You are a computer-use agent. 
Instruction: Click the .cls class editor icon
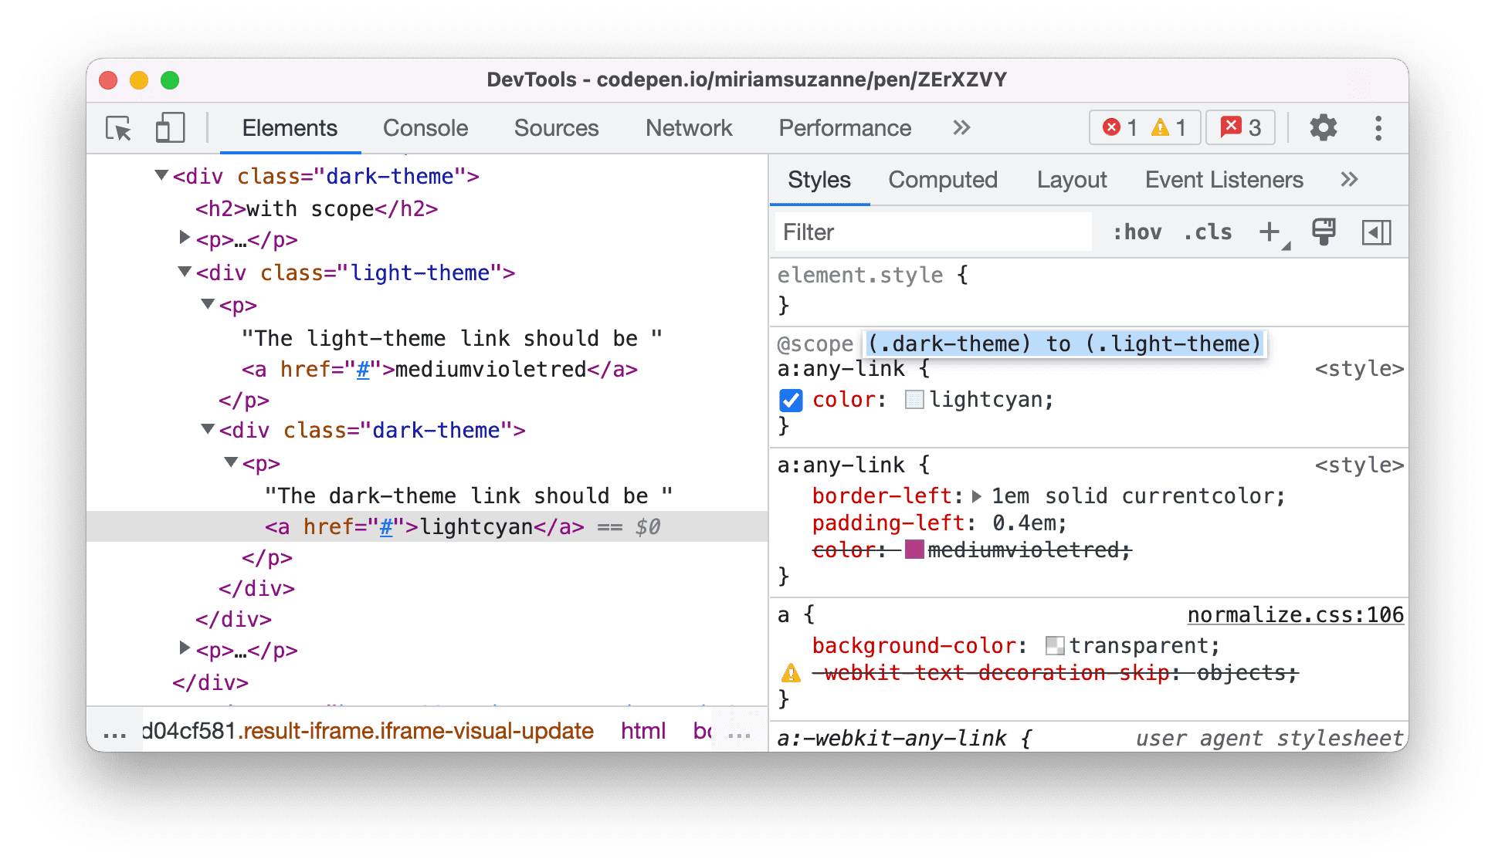1199,229
